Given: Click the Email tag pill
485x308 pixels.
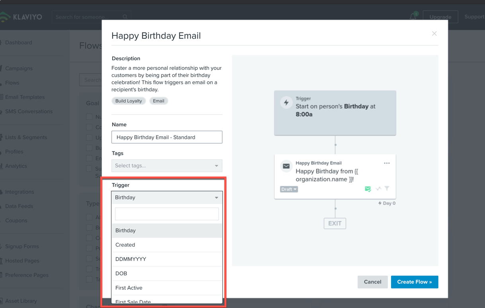Looking at the screenshot, I should (159, 101).
